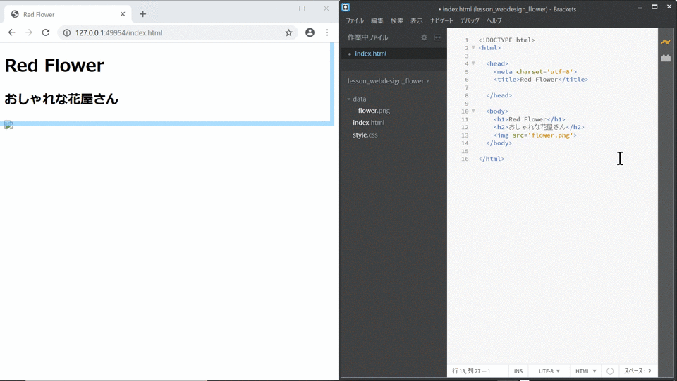This screenshot has height=381, width=677.
Task: Collapse the body tag fold arrow
Action: pos(474,111)
